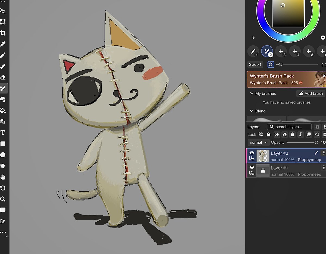Duplicate layer with the stacked squares icon
326x254 pixels.
pyautogui.click(x=309, y=134)
